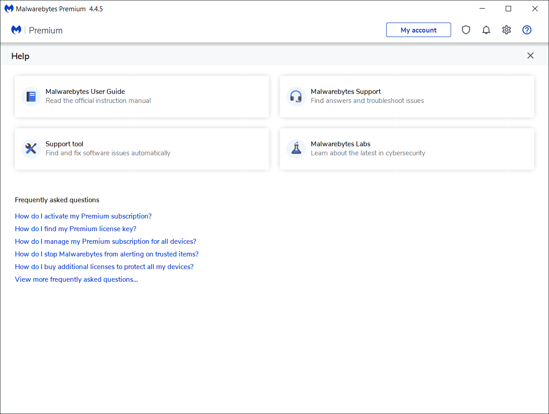
Task: Open 'stop Malwarebytes from alerting on trusted items' link
Action: pos(107,254)
